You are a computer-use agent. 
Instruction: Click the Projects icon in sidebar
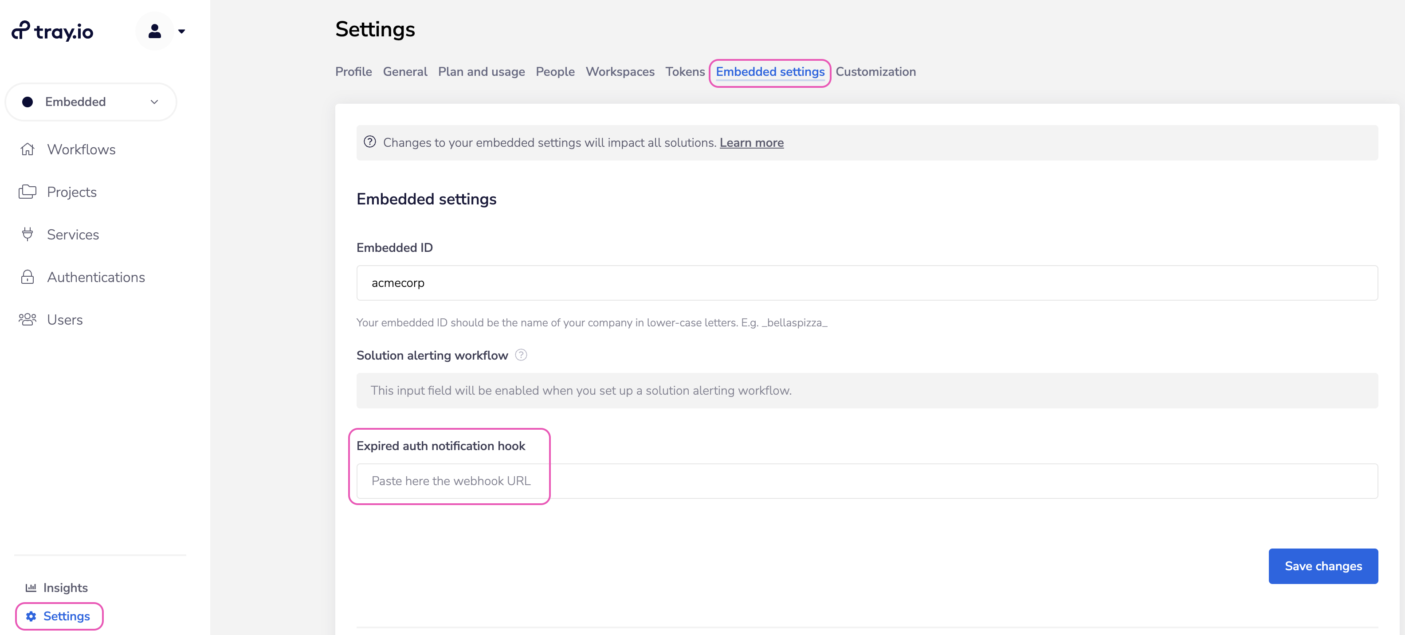28,192
